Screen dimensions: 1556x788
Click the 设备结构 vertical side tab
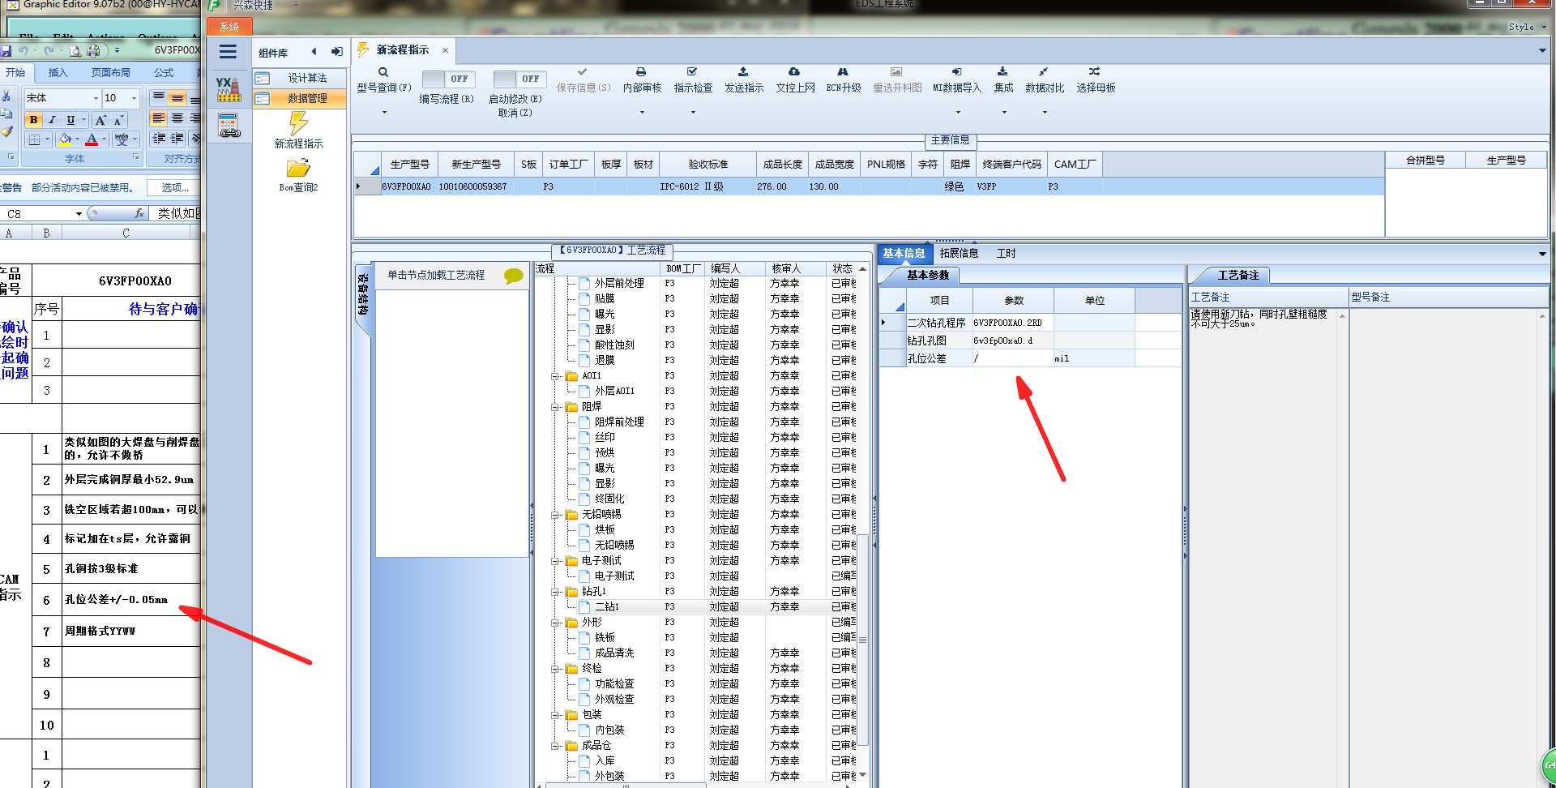point(363,294)
